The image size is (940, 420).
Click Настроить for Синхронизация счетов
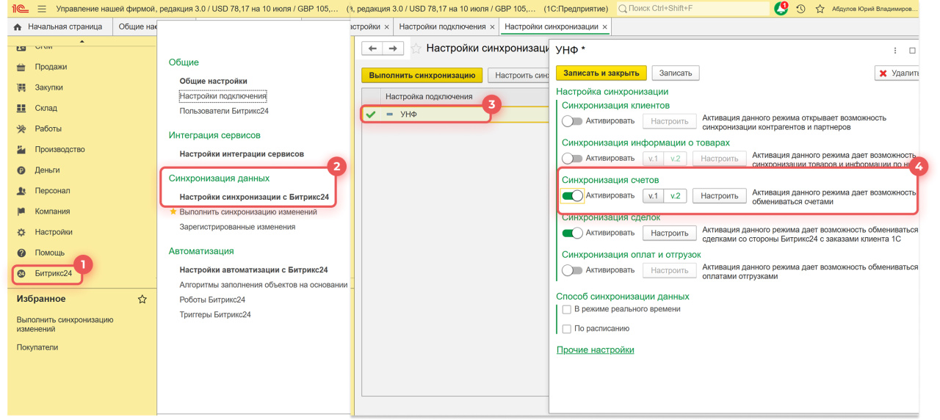[x=719, y=196]
